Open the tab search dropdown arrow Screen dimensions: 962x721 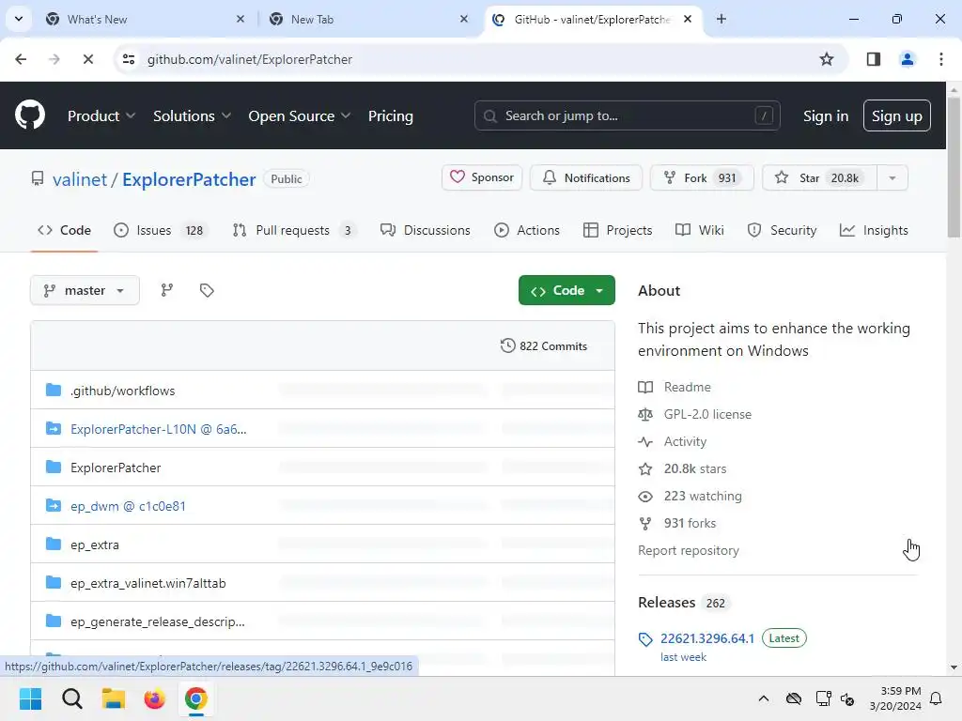tap(19, 19)
